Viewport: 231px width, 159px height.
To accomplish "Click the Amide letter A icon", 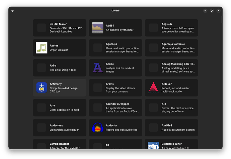I will (x=97, y=68).
